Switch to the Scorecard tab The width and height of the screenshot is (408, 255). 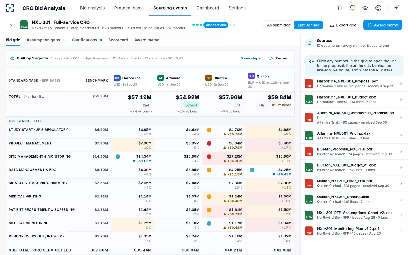pos(118,40)
